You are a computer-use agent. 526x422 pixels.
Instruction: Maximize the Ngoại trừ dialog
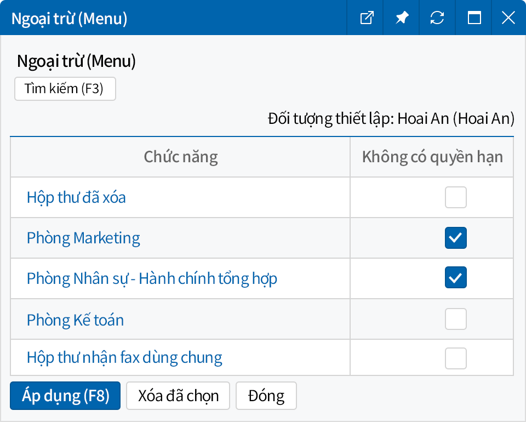474,18
